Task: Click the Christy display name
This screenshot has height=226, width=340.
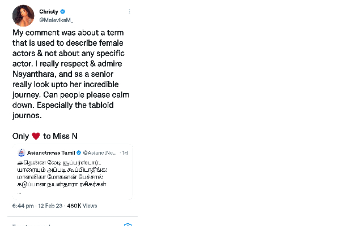Action: tap(52, 11)
